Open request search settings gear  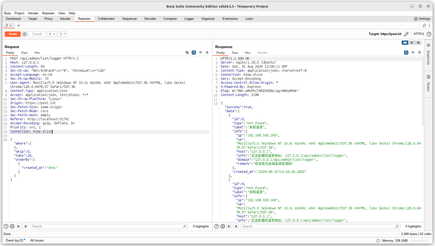(x=12, y=226)
